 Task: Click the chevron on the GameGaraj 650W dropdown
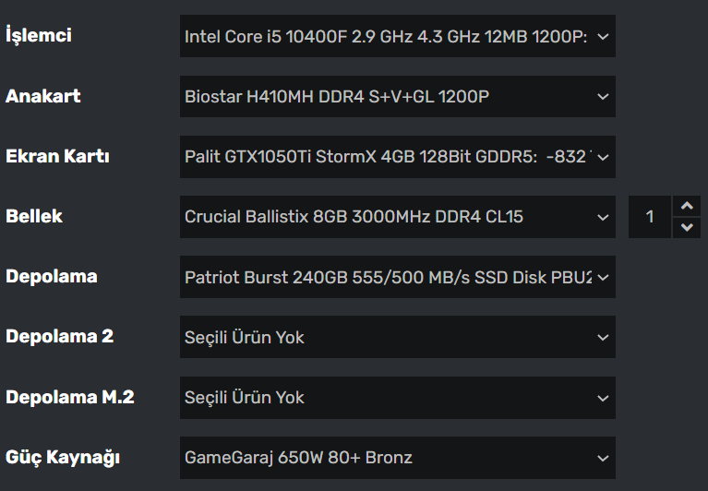click(x=603, y=457)
